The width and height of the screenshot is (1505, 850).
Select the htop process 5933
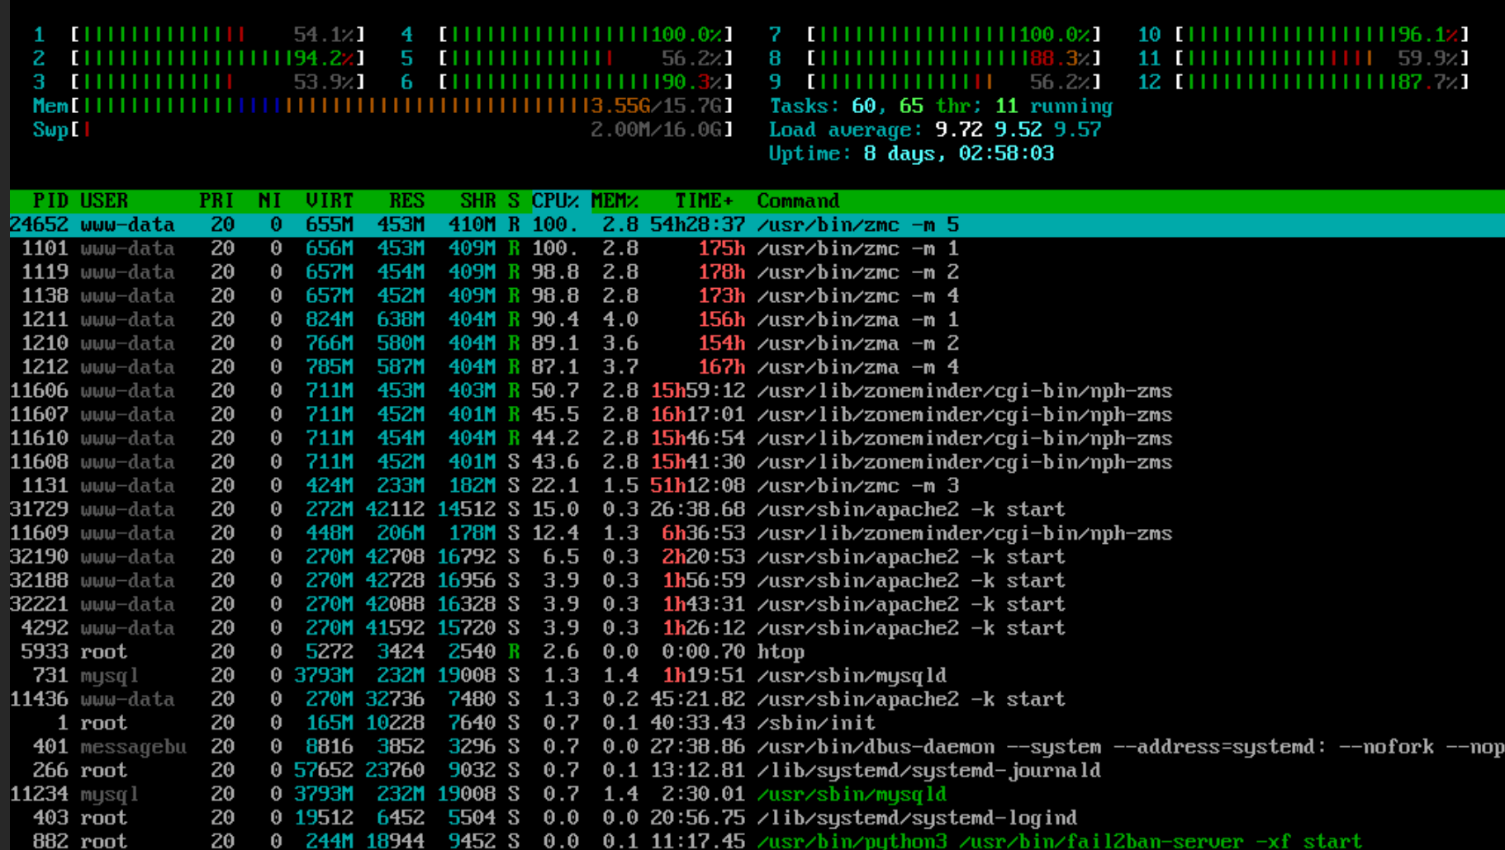(x=757, y=652)
